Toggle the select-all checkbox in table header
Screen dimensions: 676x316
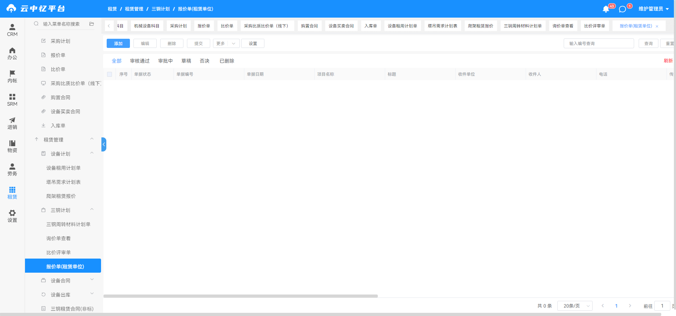[x=109, y=74]
